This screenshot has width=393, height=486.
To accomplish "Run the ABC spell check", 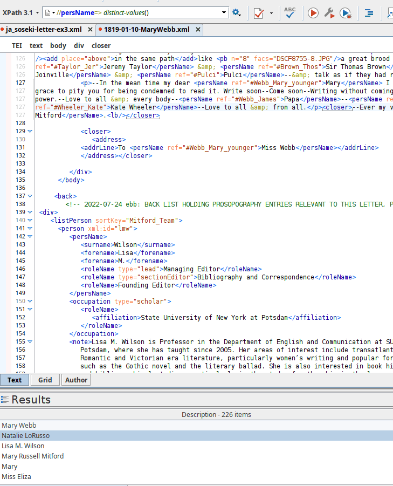I will (x=289, y=13).
